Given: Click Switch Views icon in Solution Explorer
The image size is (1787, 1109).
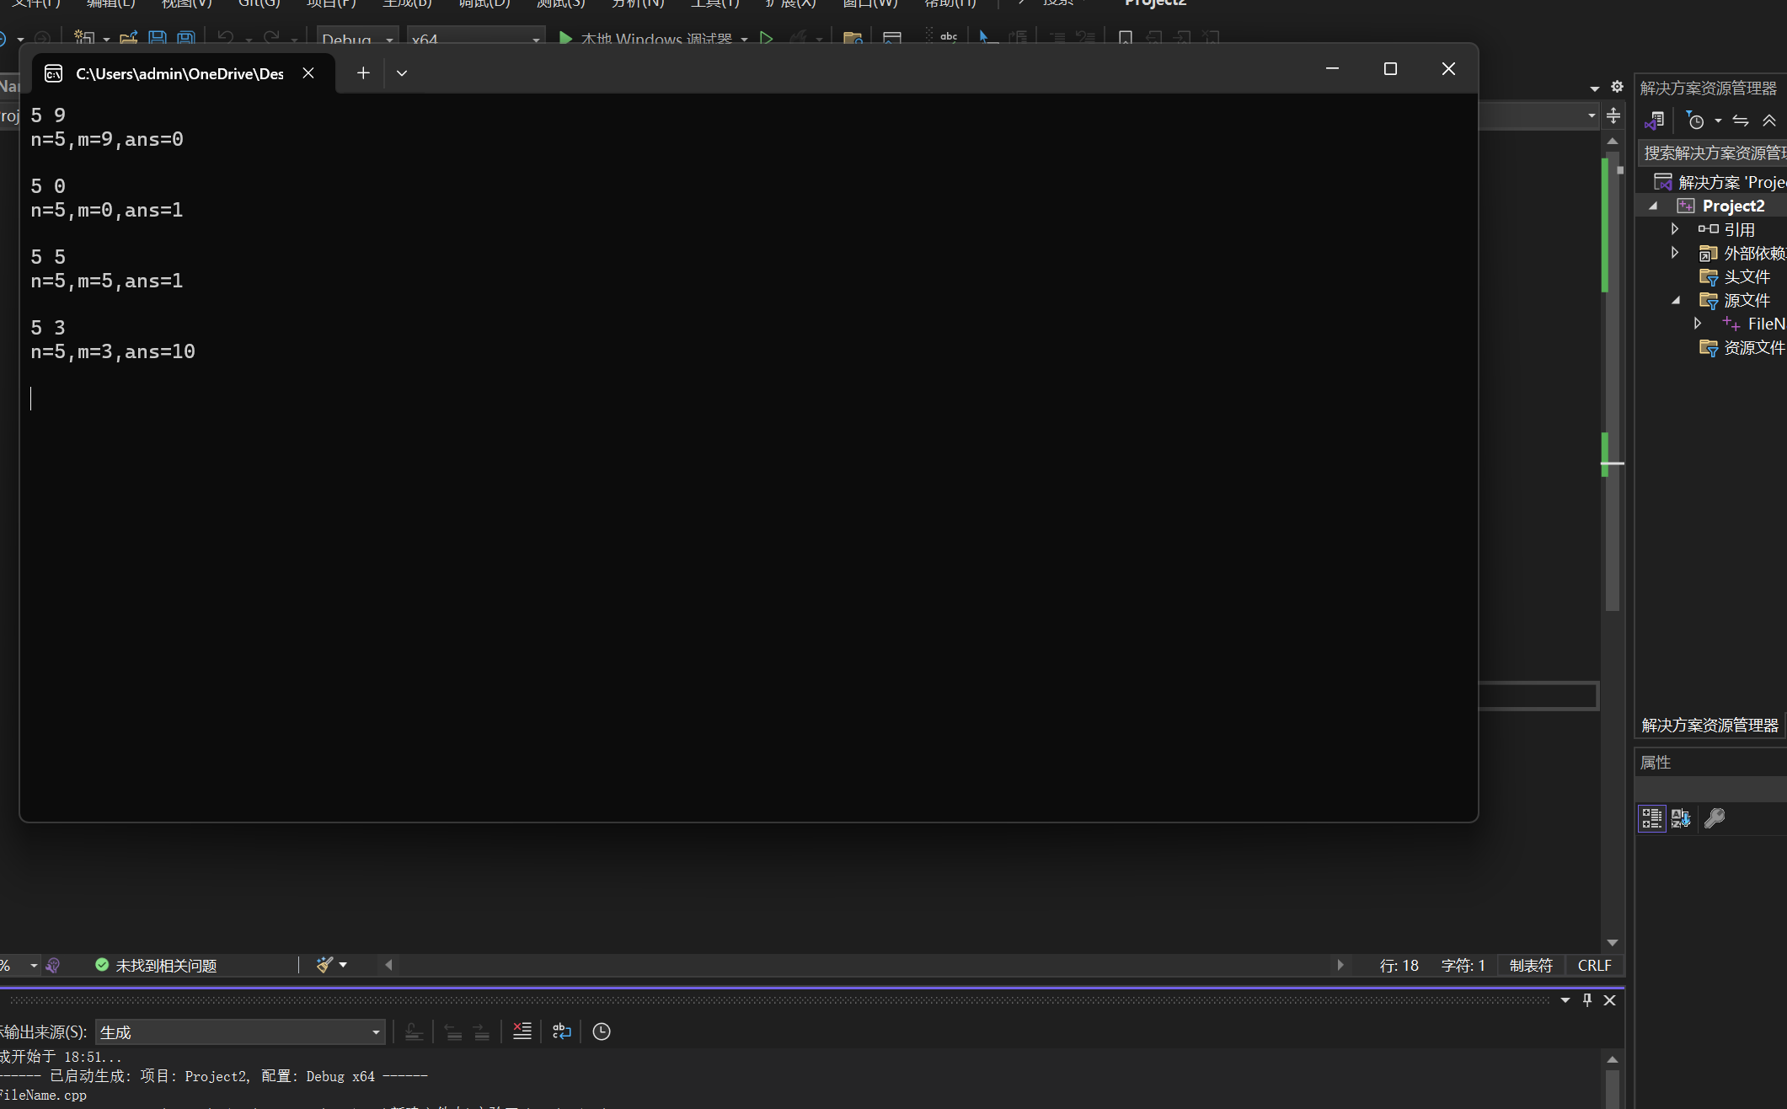Looking at the screenshot, I should pos(1655,121).
